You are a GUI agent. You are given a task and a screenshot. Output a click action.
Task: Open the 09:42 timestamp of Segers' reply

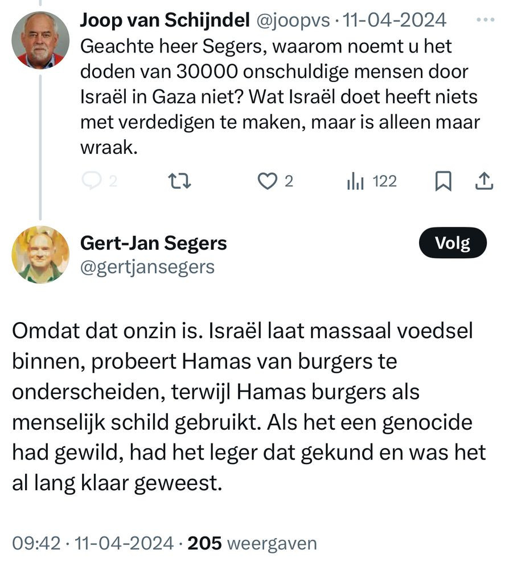click(x=36, y=543)
